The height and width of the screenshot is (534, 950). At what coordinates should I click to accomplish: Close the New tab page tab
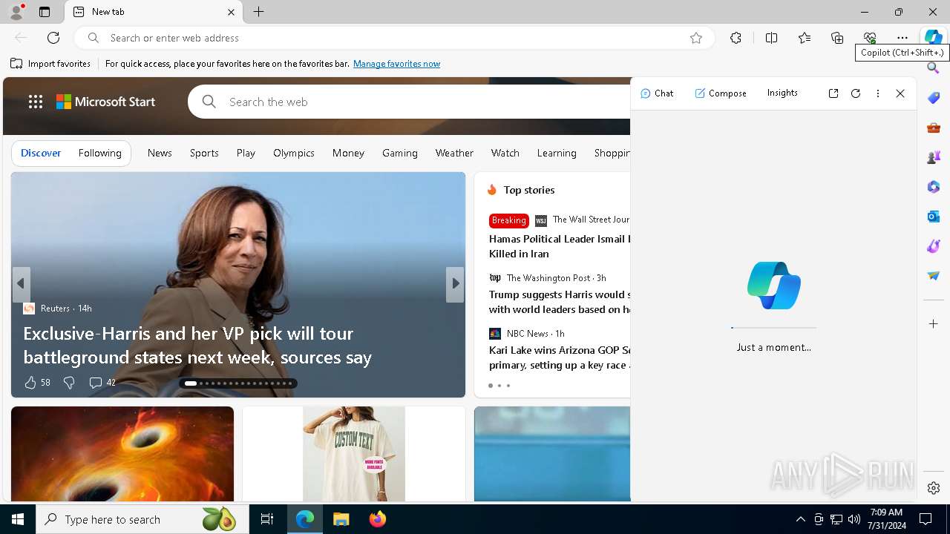tap(231, 12)
